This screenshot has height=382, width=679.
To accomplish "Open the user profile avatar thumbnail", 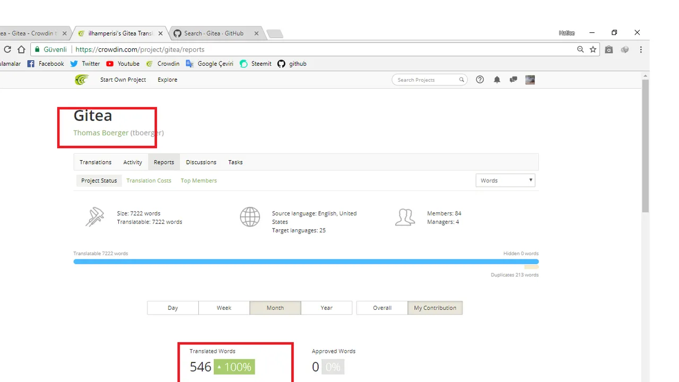I will click(x=530, y=80).
